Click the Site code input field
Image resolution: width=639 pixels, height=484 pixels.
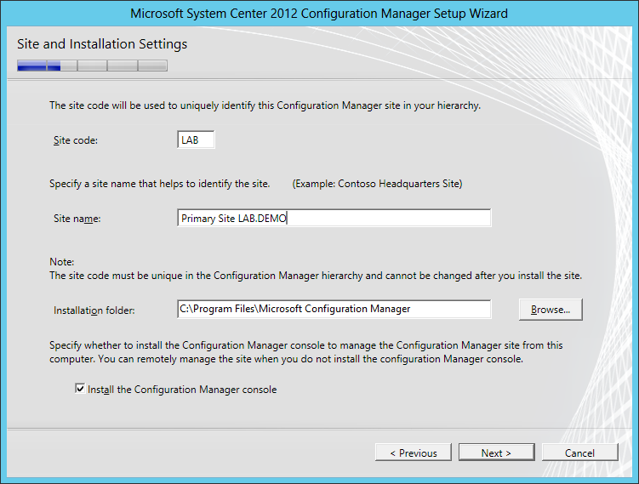(196, 140)
